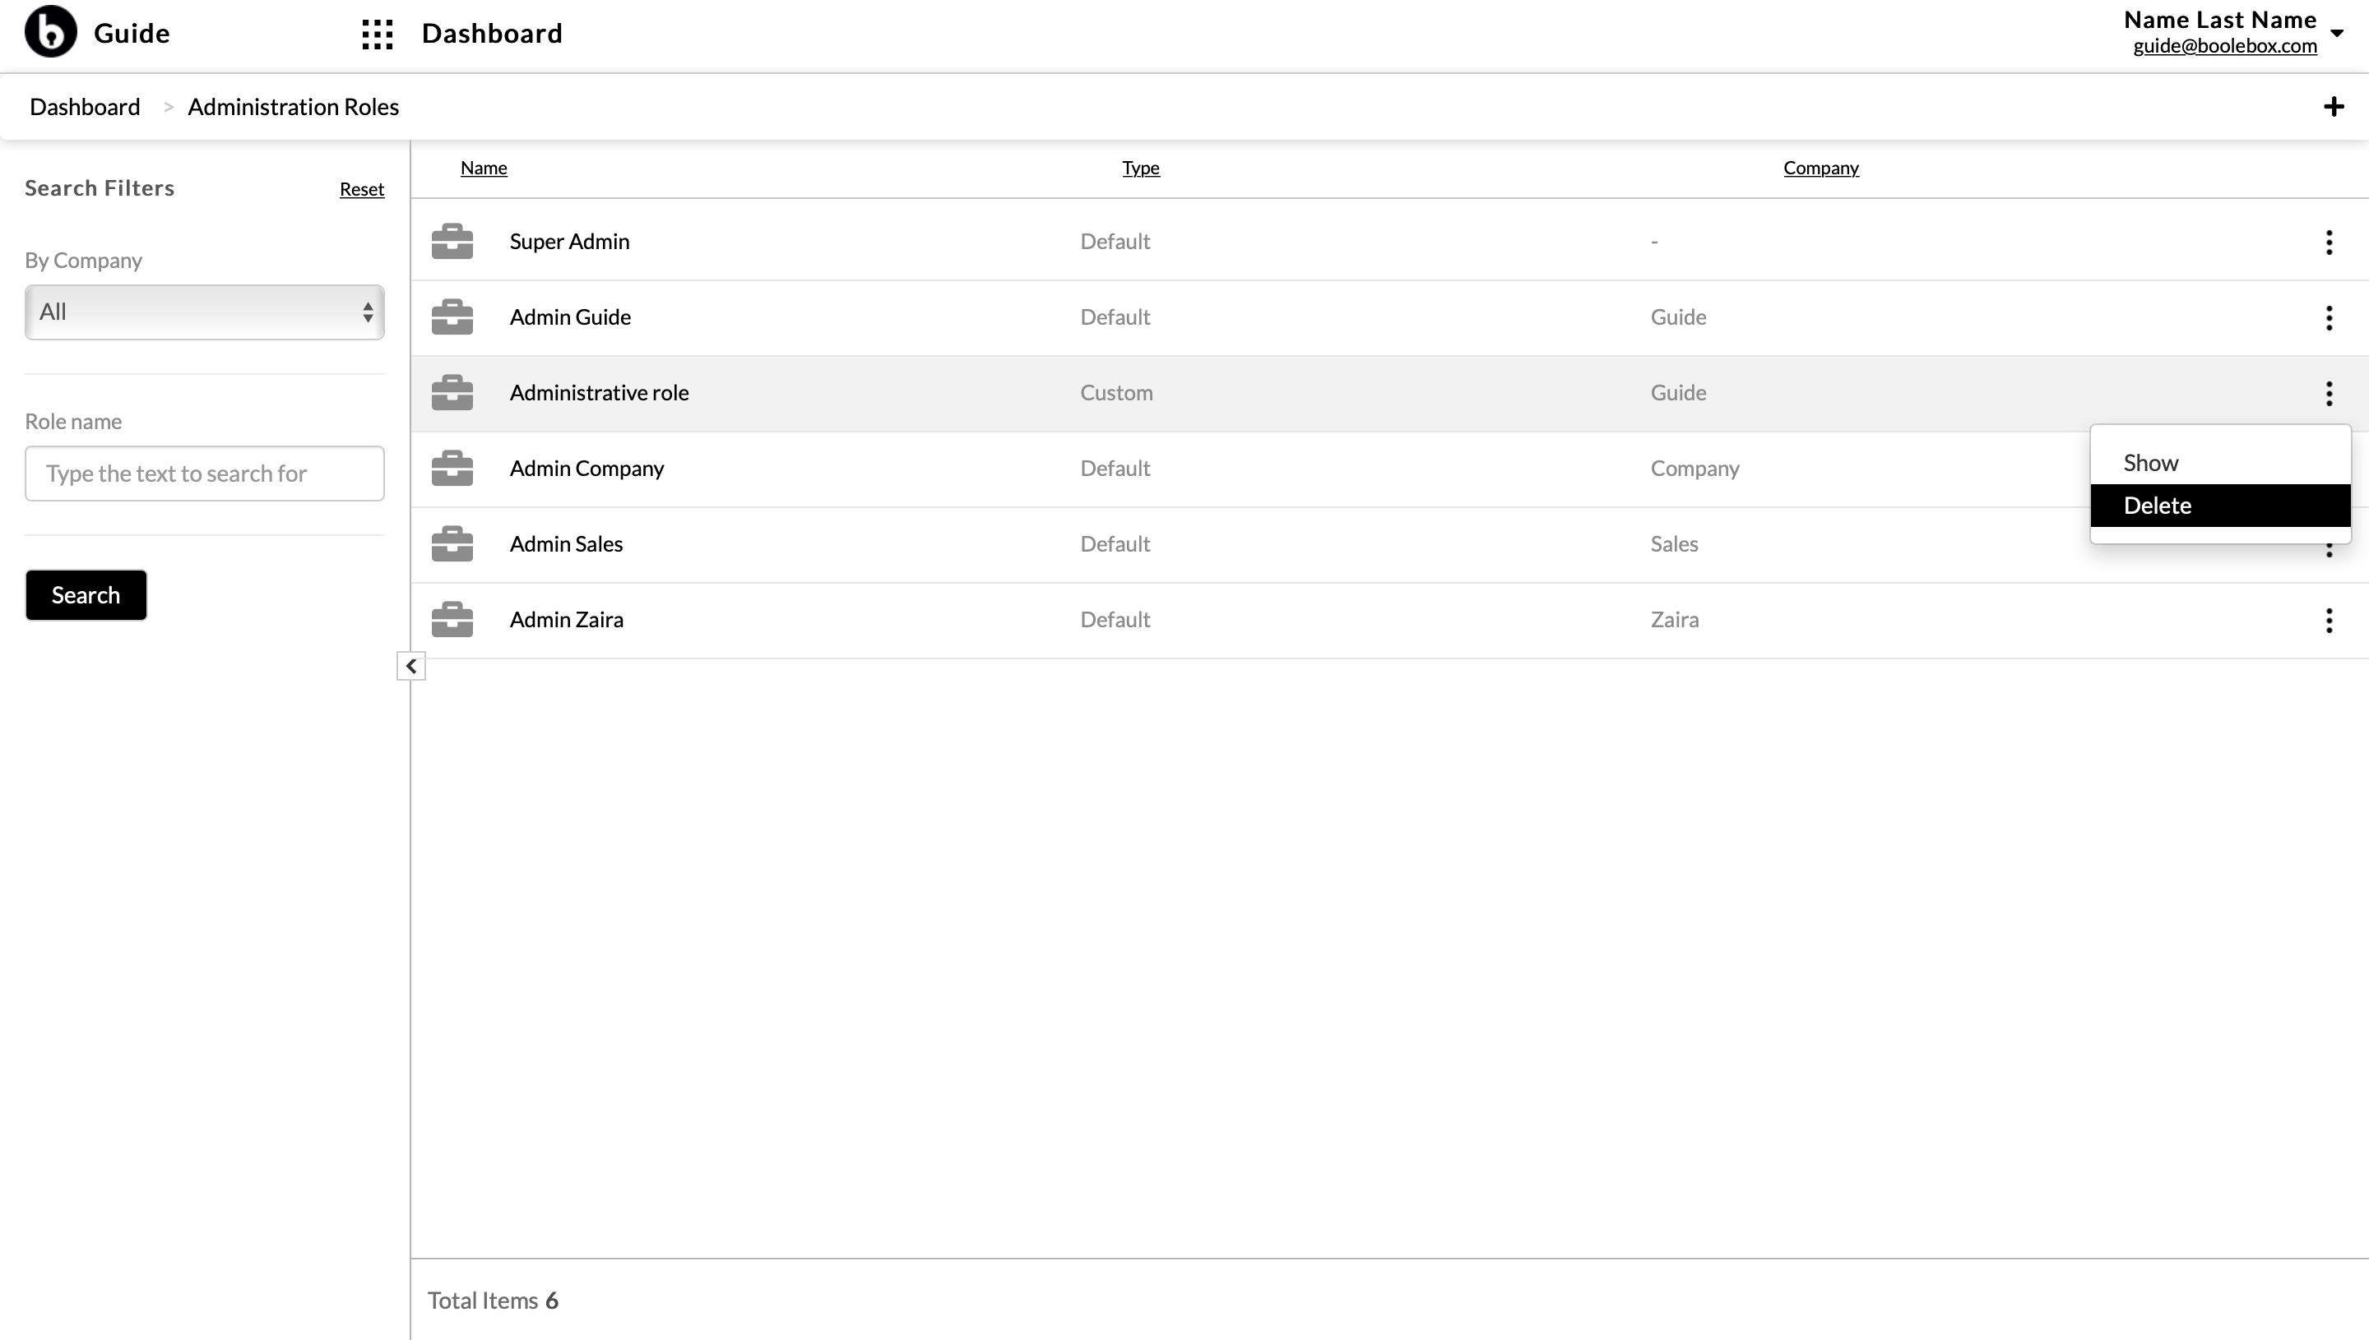Click the guide@boolebox.com email link
This screenshot has width=2369, height=1340.
tap(2224, 45)
